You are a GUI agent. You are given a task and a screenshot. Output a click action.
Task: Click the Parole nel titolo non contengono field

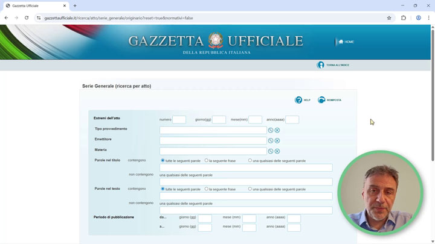[x=246, y=182]
